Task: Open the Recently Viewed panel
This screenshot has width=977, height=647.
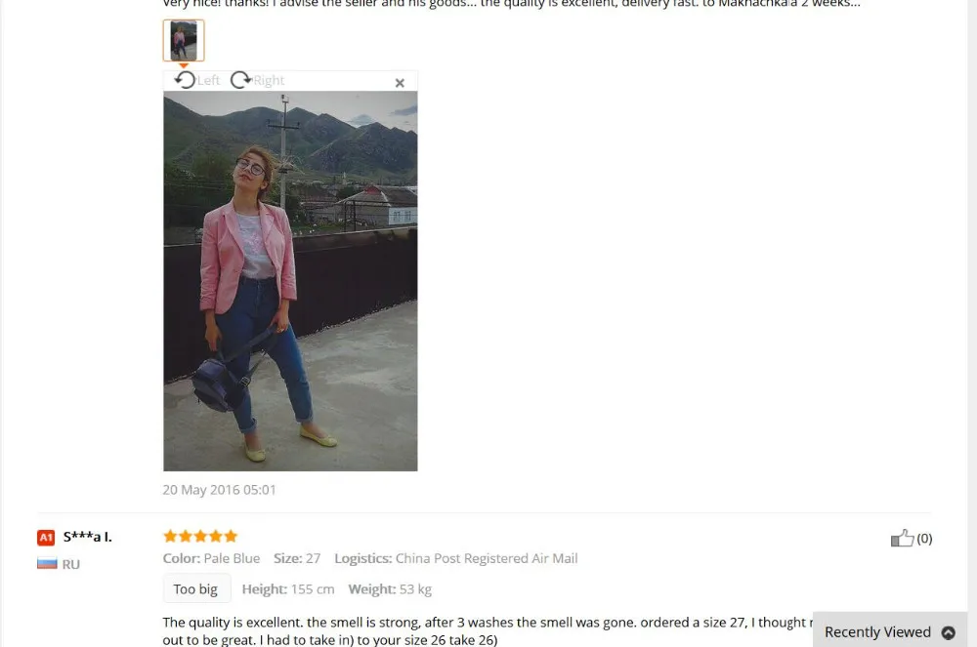Action: (890, 632)
